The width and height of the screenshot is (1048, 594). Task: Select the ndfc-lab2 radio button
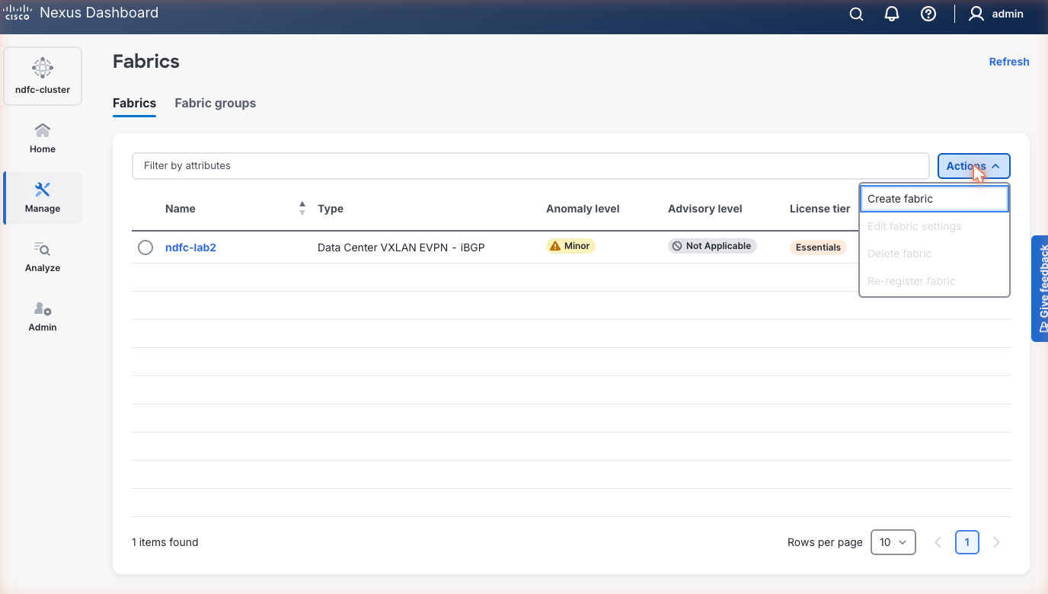click(145, 247)
